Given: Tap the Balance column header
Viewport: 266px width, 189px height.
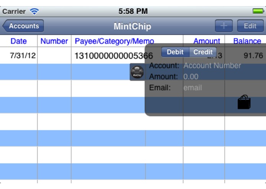Looking at the screenshot, I should (x=247, y=41).
